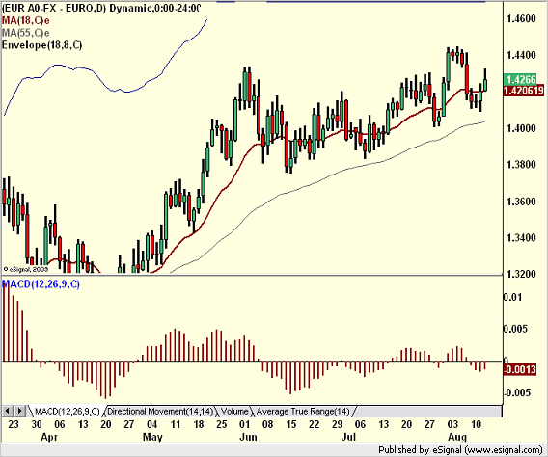Click the right scroll arrow beside study tabs

tap(19, 411)
